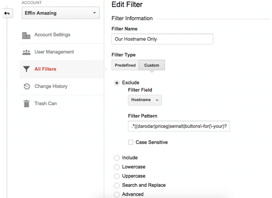Switch to Predefined filter type
The width and height of the screenshot is (272, 198).
point(125,65)
